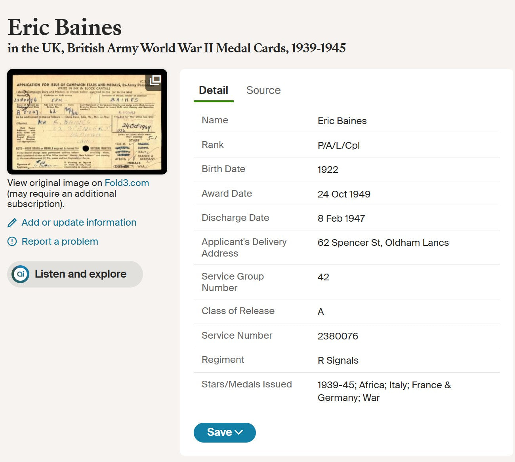This screenshot has height=462, width=515.
Task: Switch to the Detail tab
Action: pyautogui.click(x=214, y=90)
